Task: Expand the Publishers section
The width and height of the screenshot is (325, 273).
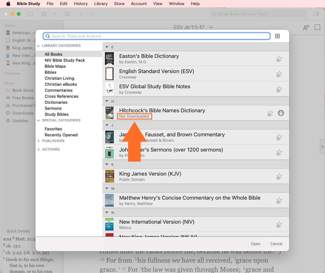Action: point(39,141)
